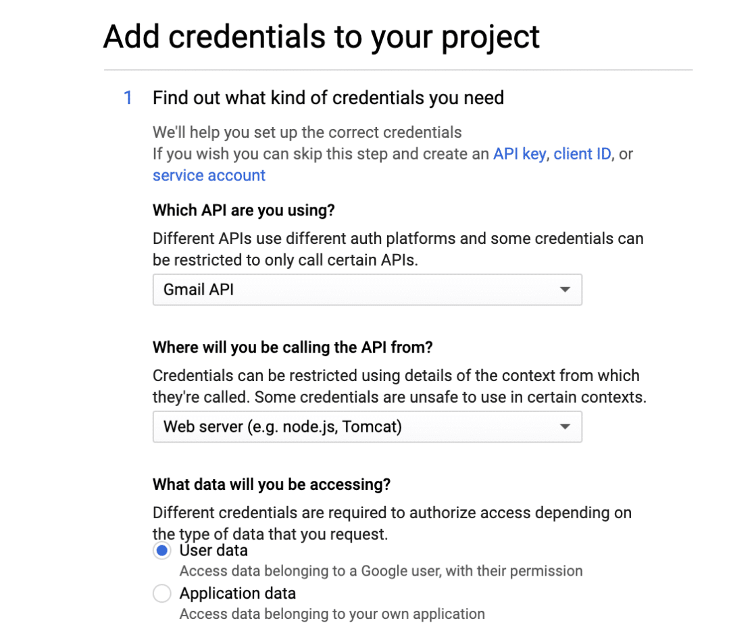Select the Application data radio button
This screenshot has height=627, width=754.
[162, 593]
